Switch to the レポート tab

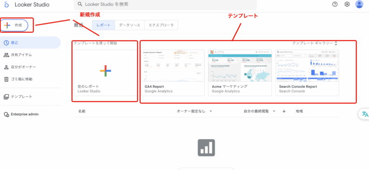tap(103, 25)
